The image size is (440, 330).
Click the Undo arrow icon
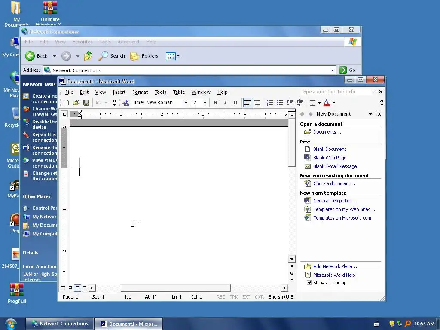[99, 103]
